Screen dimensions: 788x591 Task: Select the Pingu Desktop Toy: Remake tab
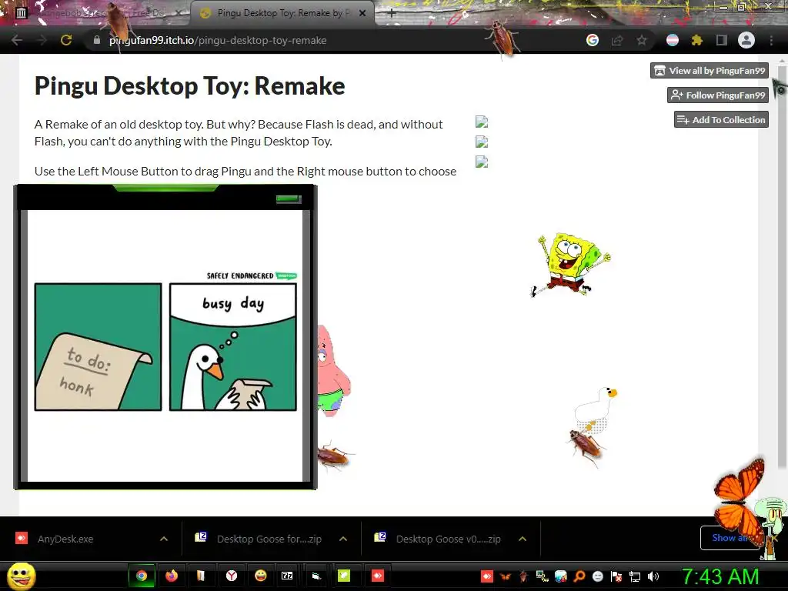(x=282, y=13)
